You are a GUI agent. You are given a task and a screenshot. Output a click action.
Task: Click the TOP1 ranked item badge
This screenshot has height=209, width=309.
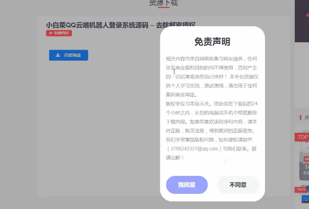coord(303,137)
